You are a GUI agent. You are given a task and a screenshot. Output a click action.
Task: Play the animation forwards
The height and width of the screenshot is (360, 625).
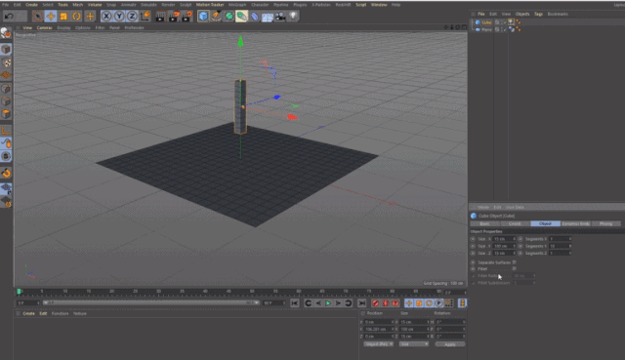pos(328,303)
